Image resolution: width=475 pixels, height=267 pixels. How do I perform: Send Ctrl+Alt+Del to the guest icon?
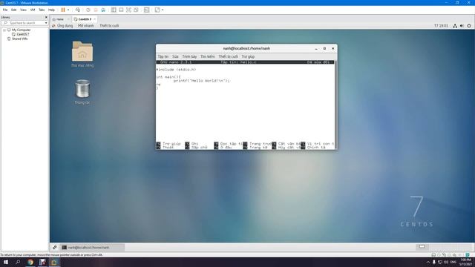(78, 10)
